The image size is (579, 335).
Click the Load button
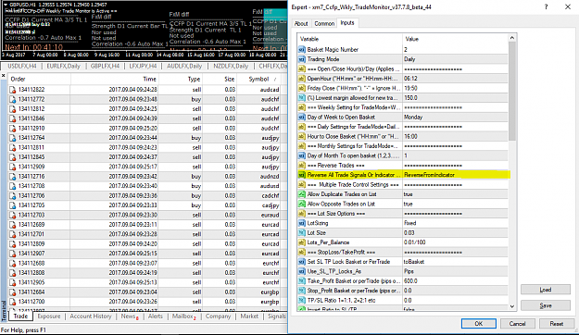click(x=546, y=290)
